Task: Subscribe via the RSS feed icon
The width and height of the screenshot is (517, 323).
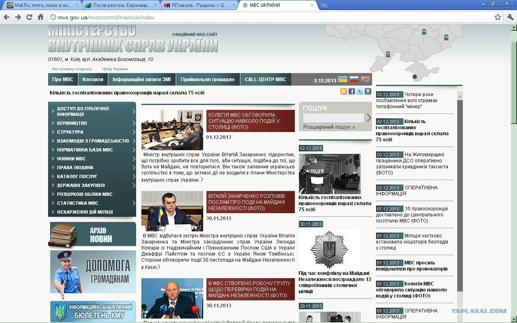Action: [344, 92]
